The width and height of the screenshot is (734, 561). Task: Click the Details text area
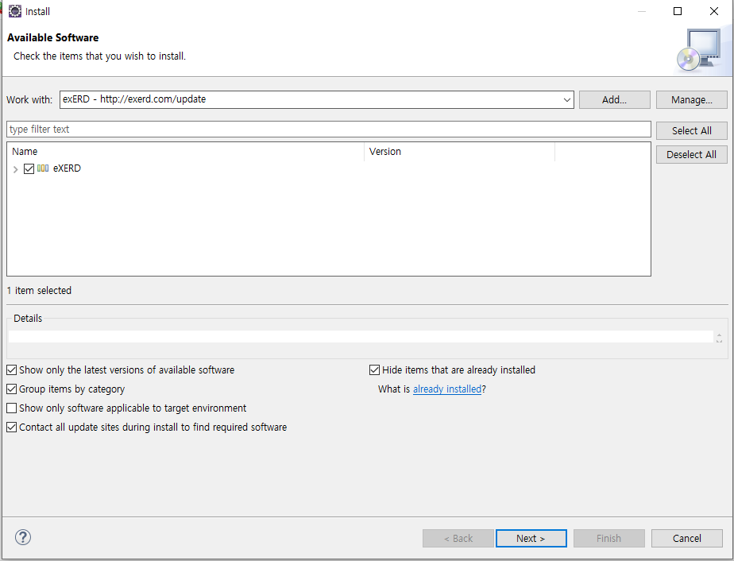click(361, 337)
